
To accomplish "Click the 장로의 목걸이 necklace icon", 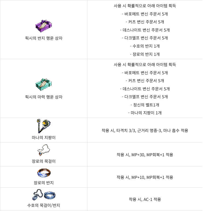I will tap(44, 150).
